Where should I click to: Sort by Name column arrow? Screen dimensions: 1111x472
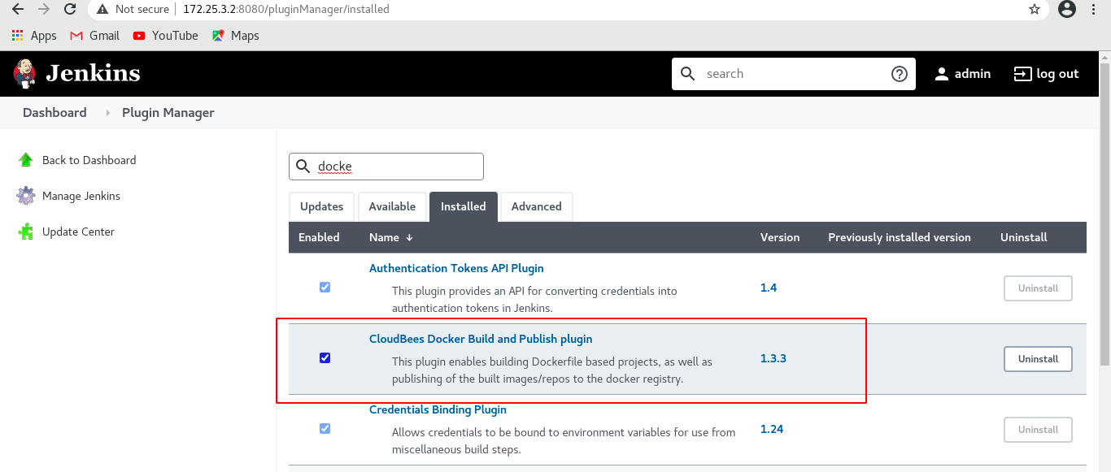[x=409, y=238]
